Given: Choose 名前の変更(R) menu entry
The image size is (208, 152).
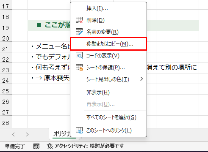Looking at the screenshot, I should (x=108, y=32).
